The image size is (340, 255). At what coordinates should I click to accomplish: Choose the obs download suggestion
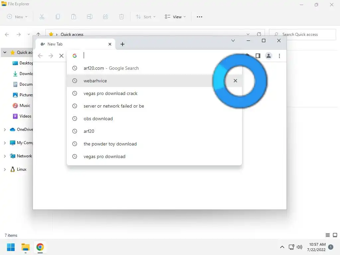pyautogui.click(x=154, y=119)
